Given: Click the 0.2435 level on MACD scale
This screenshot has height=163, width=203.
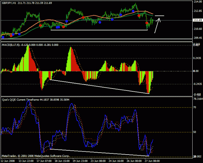Looking at the screenshot, I should pyautogui.click(x=197, y=58).
